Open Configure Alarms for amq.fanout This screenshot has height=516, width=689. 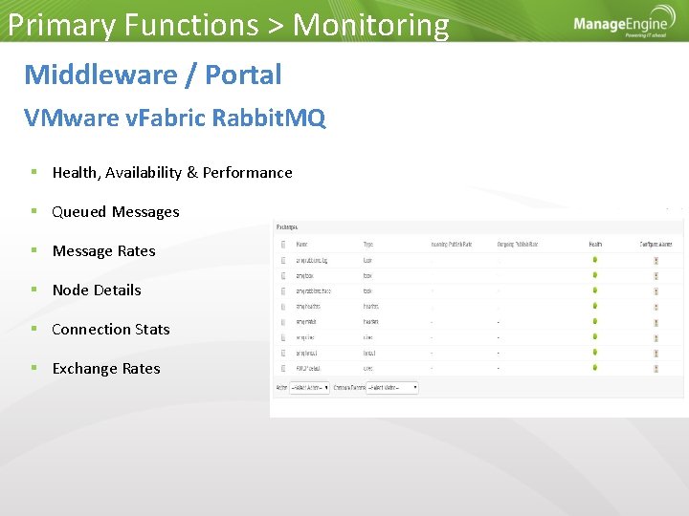[x=656, y=354]
